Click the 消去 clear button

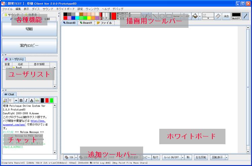coord(226,16)
